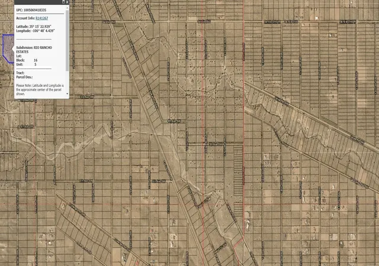
Task: Click the popup scrollbar up arrow
Action: 67,8
